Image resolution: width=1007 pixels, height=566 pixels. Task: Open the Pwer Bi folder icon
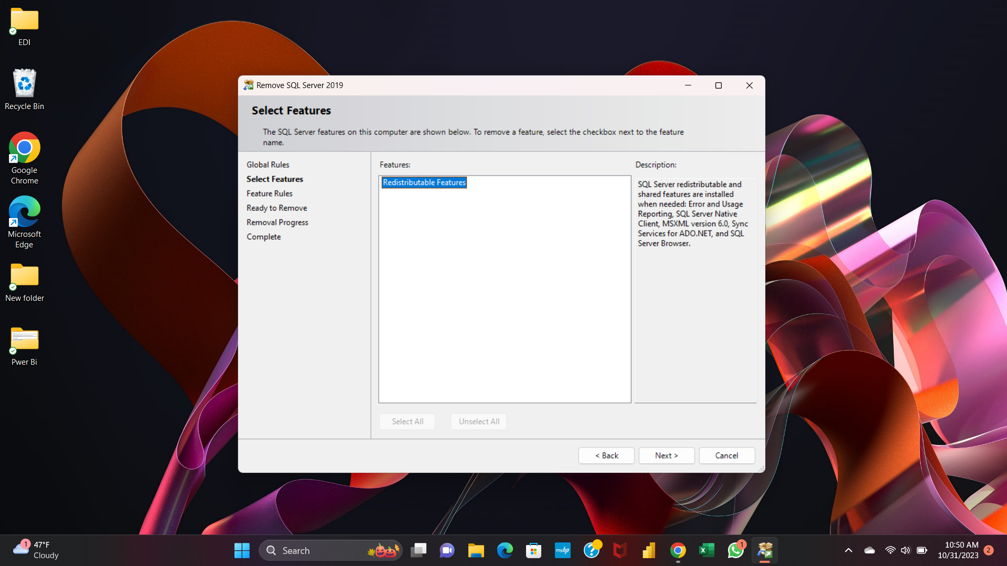[x=24, y=340]
